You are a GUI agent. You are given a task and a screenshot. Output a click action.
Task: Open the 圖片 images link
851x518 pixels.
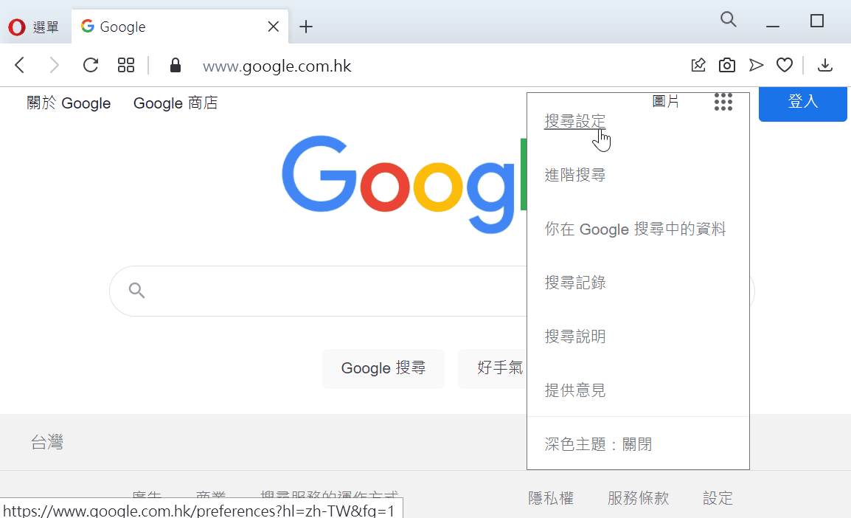click(x=666, y=101)
